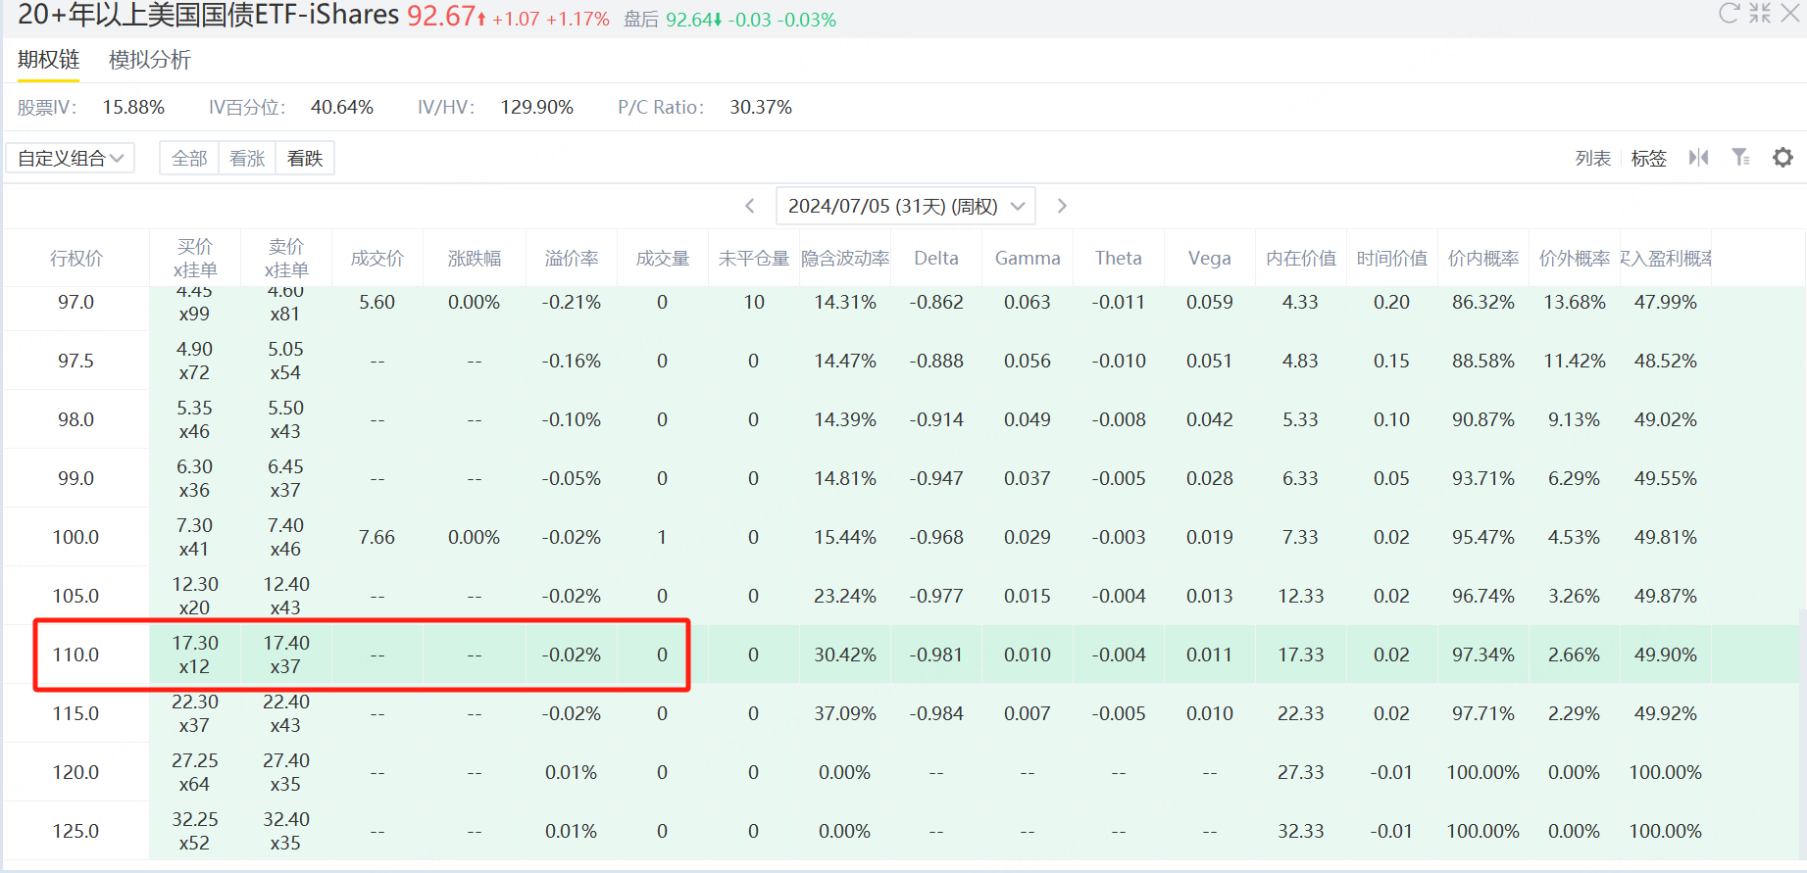Screen dimensions: 1807x873
Task: Switch to 列表 list view
Action: coord(1593,159)
